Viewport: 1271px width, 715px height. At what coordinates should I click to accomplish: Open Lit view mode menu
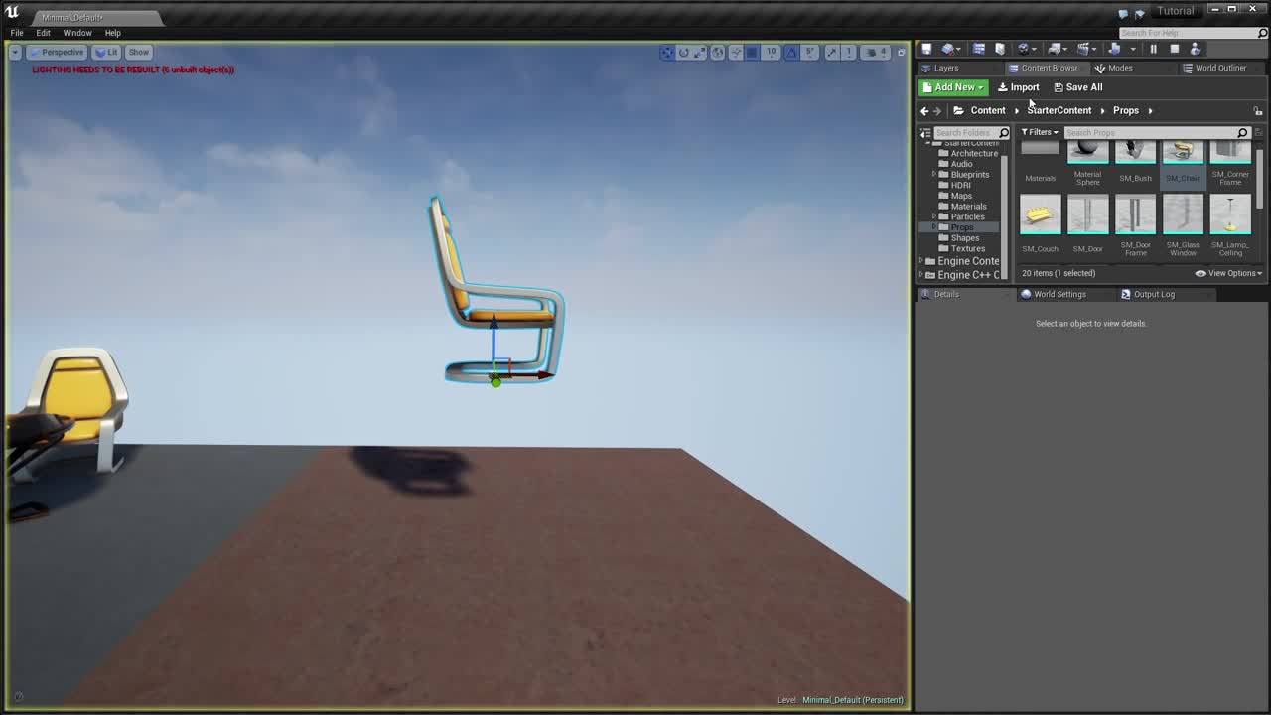click(105, 52)
